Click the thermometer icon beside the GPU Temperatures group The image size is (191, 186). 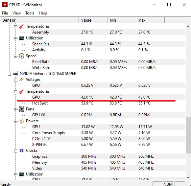(22, 91)
